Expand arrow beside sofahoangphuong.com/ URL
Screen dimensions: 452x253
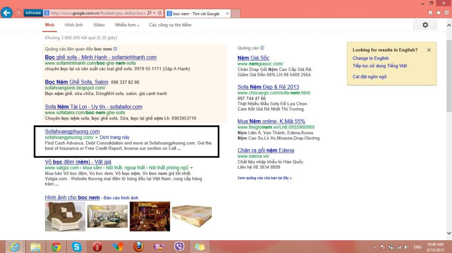click(x=97, y=137)
